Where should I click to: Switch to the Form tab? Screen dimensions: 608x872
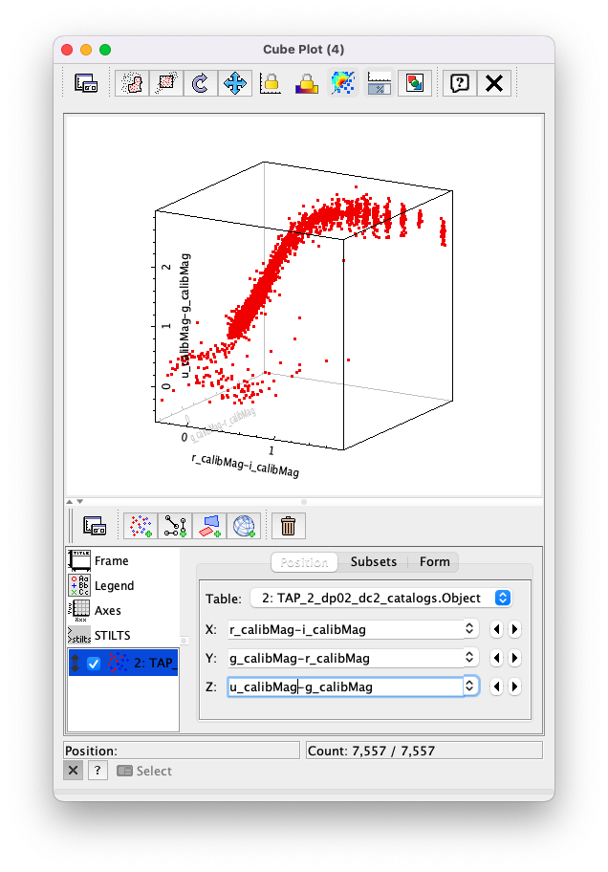click(x=434, y=562)
